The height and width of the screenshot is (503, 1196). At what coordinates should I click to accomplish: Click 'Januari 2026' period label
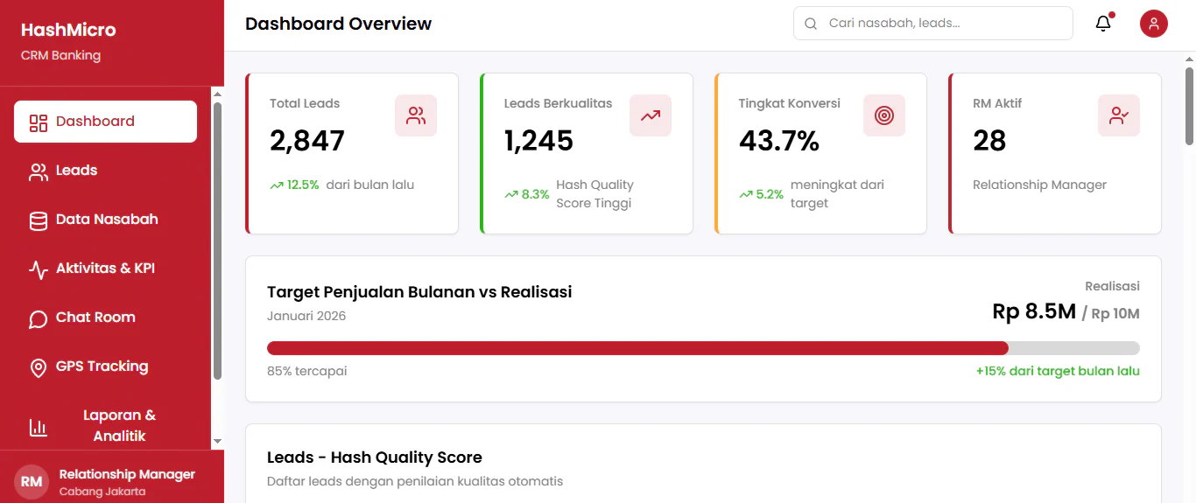coord(306,316)
